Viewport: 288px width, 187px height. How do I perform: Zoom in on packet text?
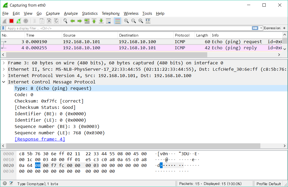pos(126,21)
